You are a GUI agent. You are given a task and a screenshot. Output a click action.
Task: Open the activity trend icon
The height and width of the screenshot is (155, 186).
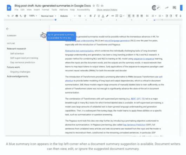click(x=167, y=8)
